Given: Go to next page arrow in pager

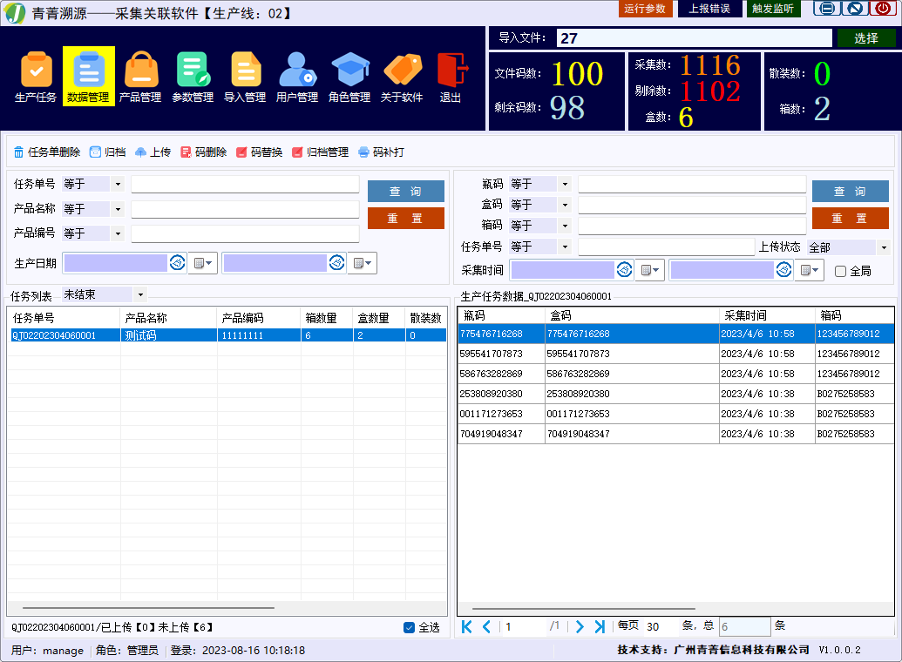Looking at the screenshot, I should tap(580, 626).
